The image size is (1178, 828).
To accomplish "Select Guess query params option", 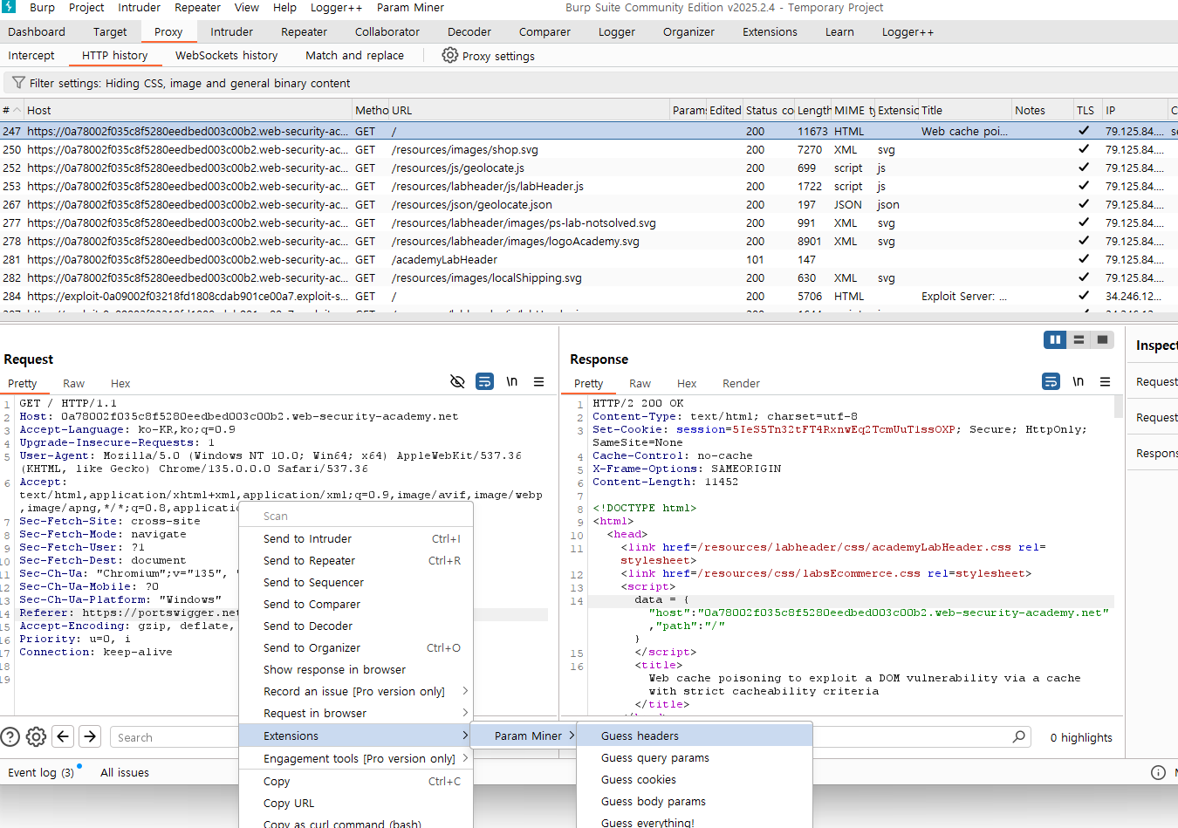I will click(695, 757).
